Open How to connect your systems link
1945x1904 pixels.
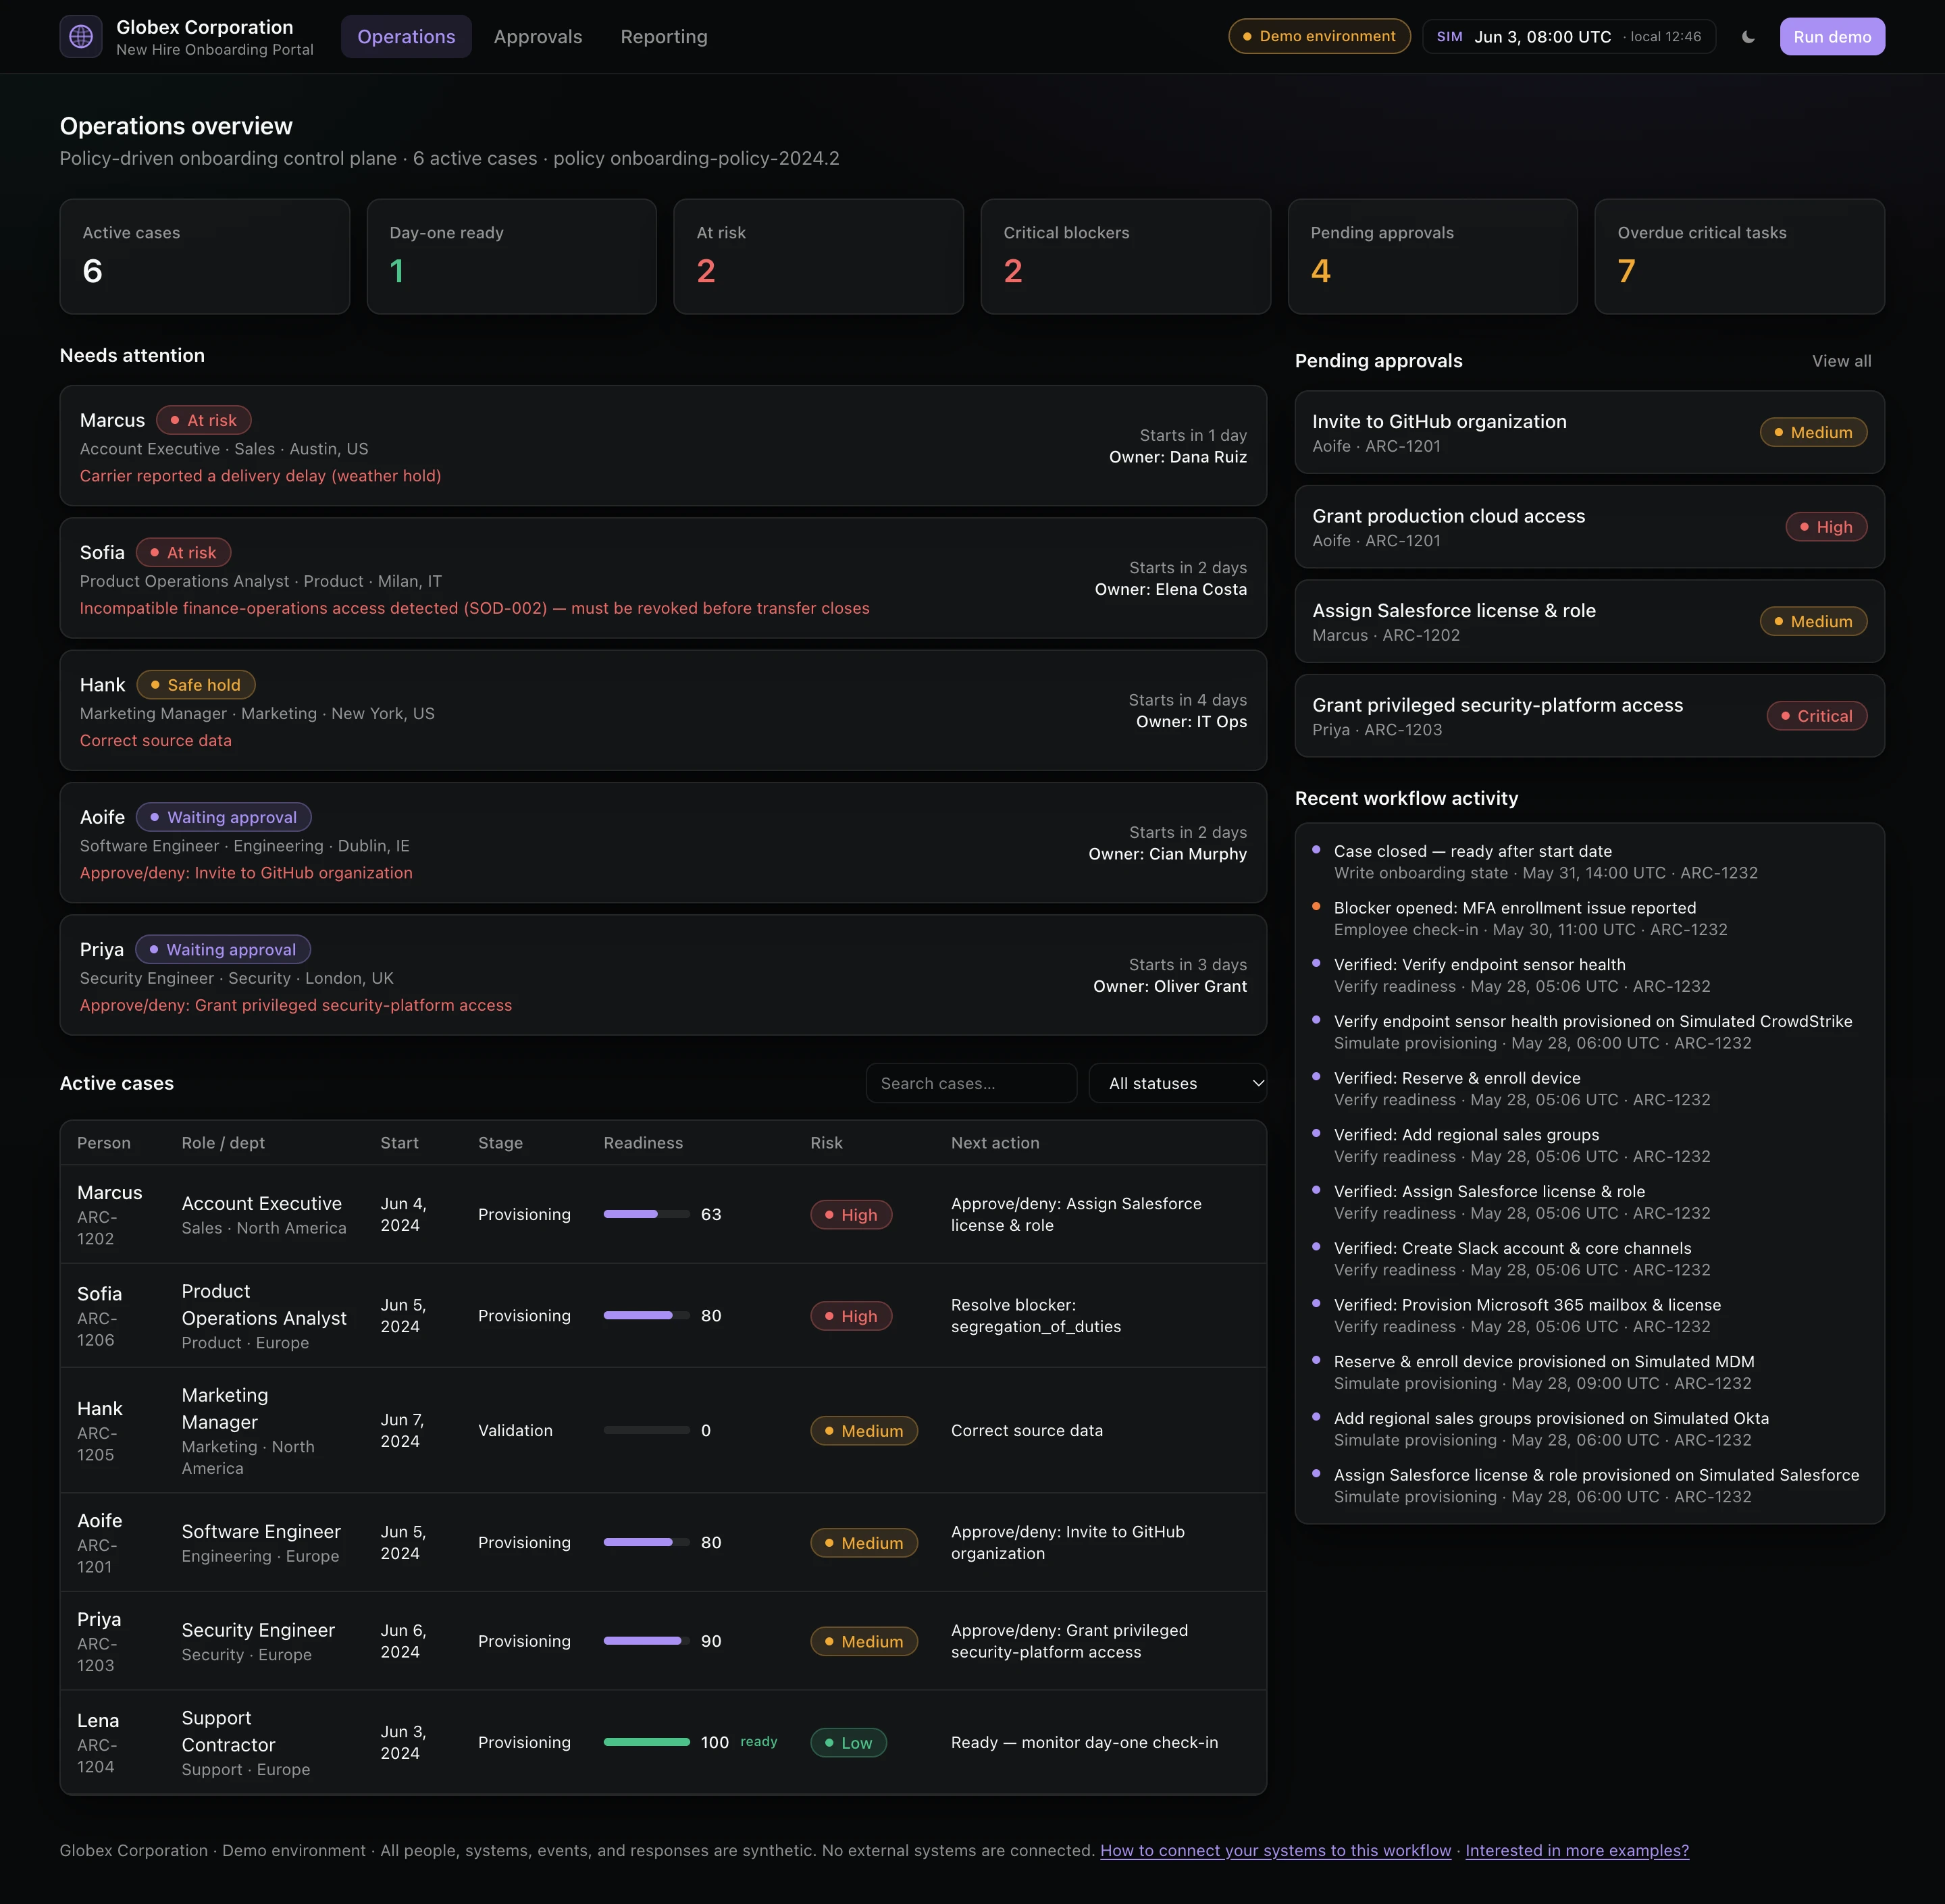(1275, 1850)
